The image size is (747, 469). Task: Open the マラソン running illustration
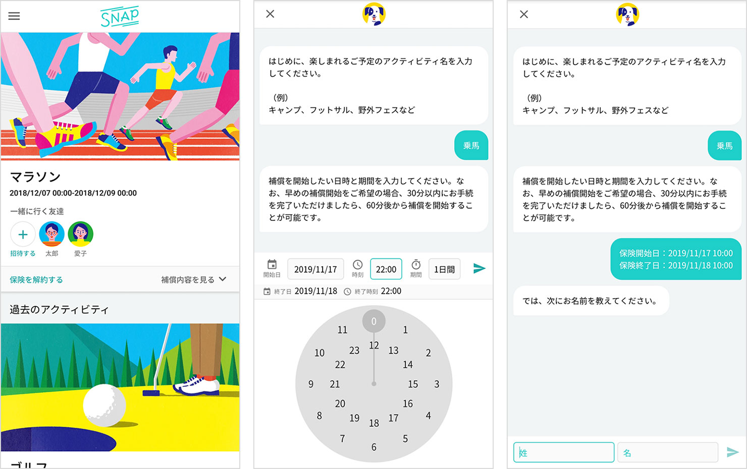(x=120, y=96)
